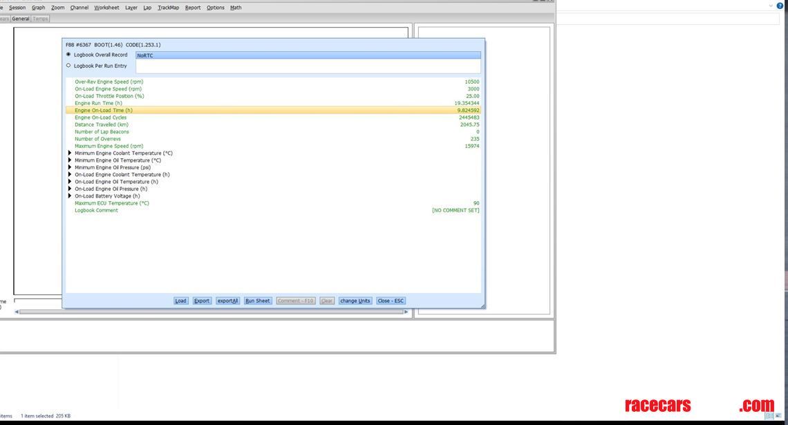Open the TrackMap menu

(x=168, y=8)
